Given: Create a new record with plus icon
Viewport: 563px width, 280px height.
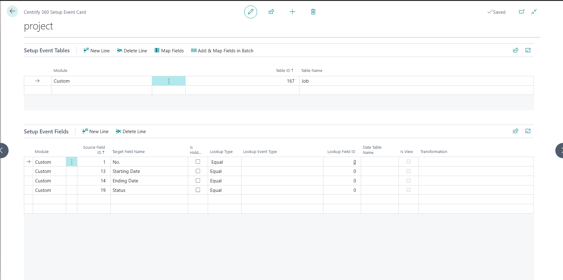Looking at the screenshot, I should click(292, 12).
